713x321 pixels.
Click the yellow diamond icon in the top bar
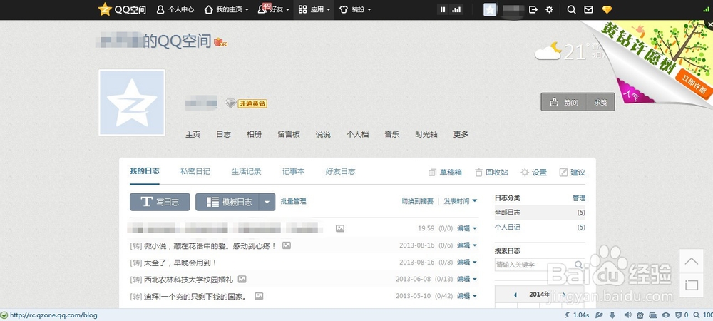click(607, 9)
